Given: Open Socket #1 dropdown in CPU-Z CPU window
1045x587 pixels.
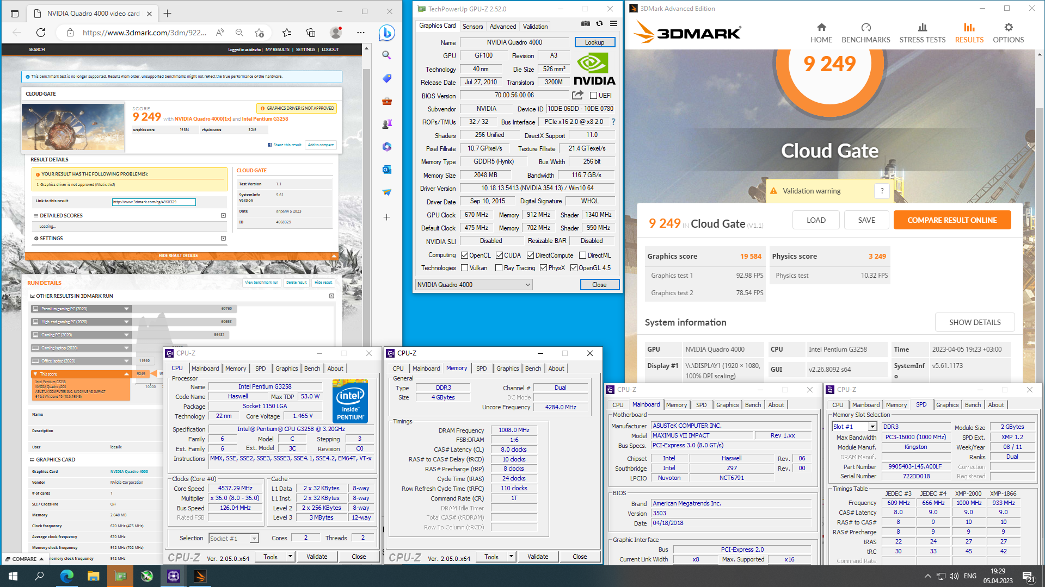Looking at the screenshot, I should click(x=254, y=539).
